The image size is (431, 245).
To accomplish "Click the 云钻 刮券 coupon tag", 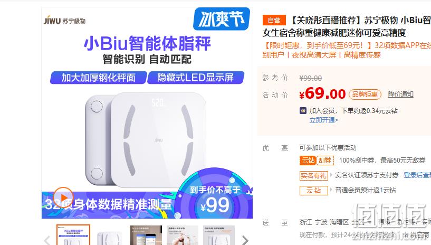I will 317,161.
